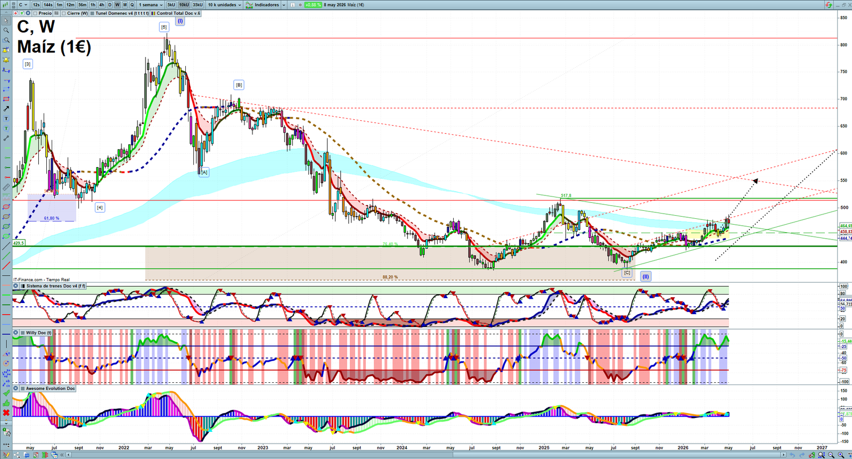Select the [B] wave label on chart
The height and width of the screenshot is (459, 852).
(239, 85)
